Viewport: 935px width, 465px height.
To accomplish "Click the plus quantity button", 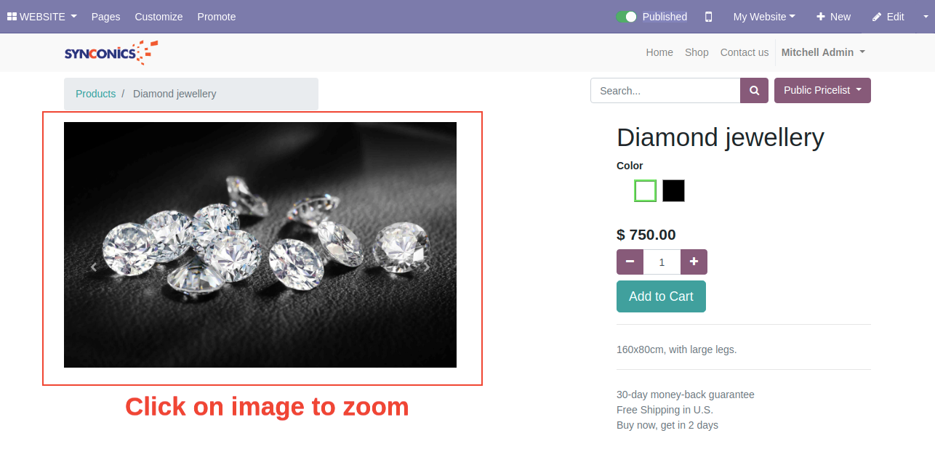I will coord(694,262).
